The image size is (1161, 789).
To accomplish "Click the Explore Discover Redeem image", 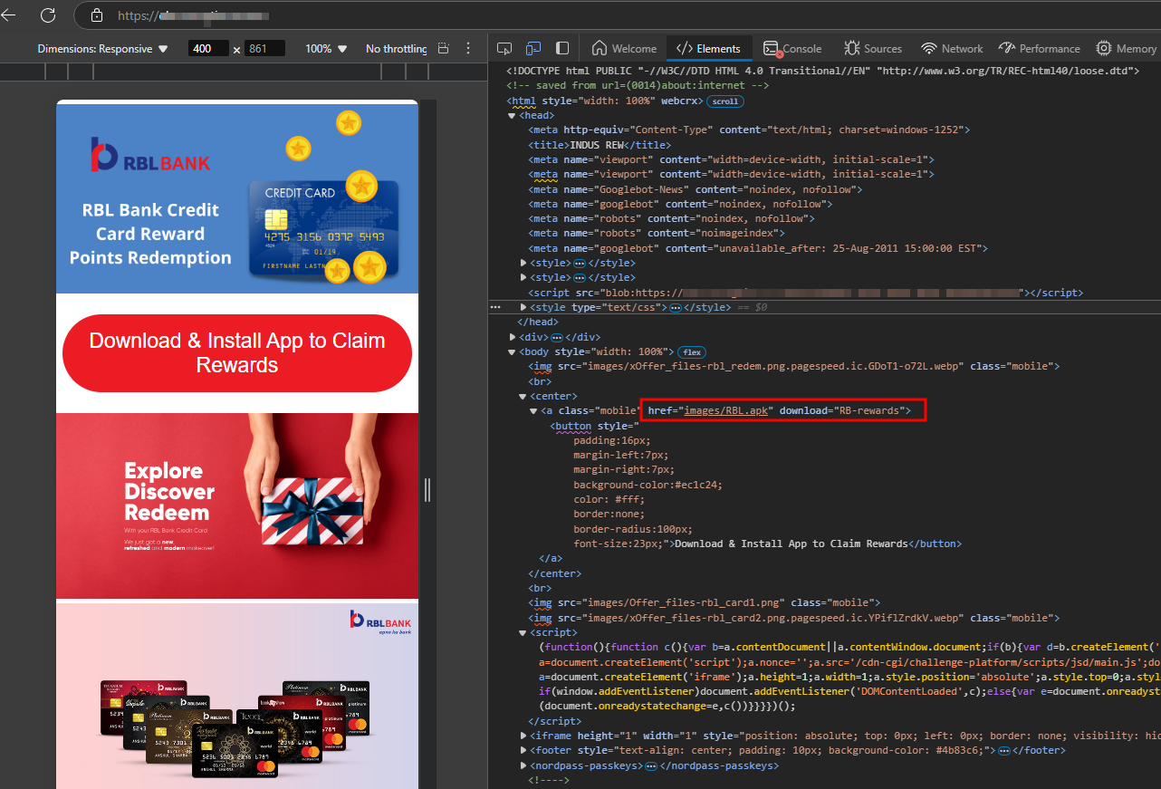I will [x=237, y=506].
